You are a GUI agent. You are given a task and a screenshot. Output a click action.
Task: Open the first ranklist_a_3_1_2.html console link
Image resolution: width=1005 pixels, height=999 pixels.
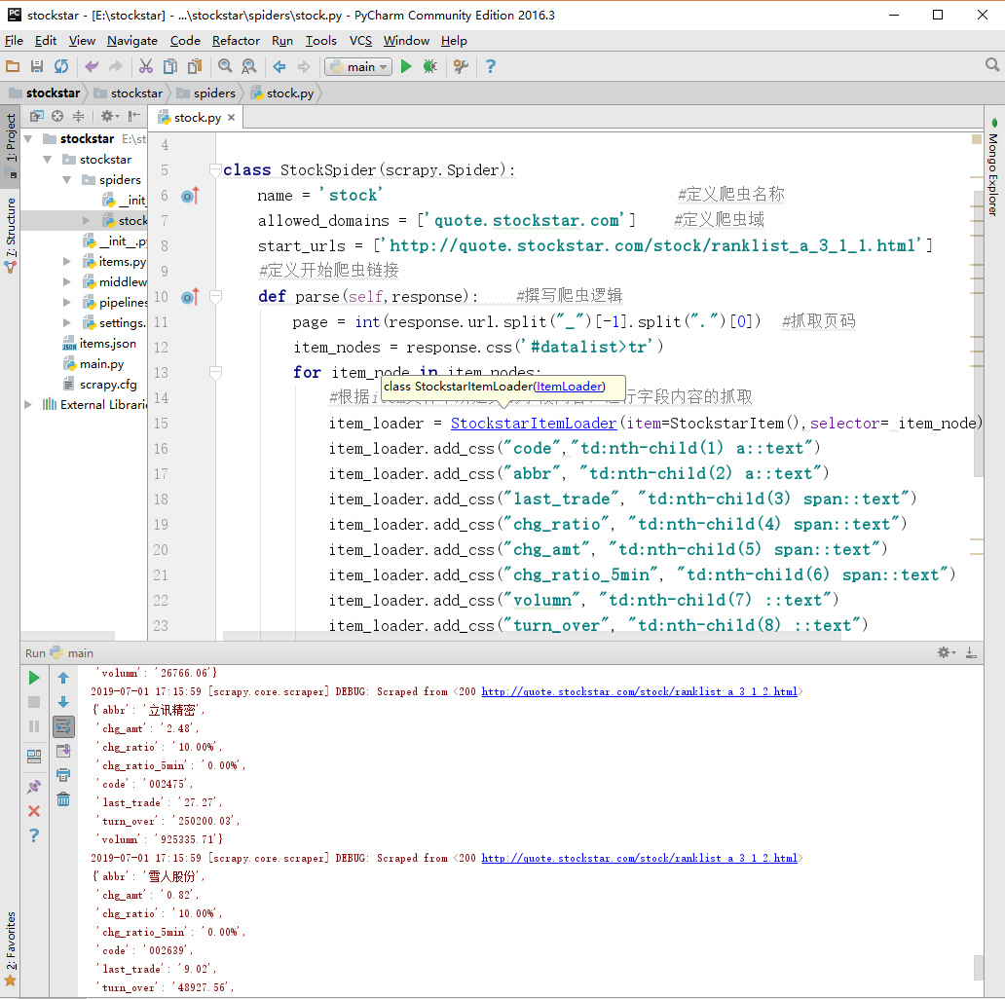(x=639, y=692)
